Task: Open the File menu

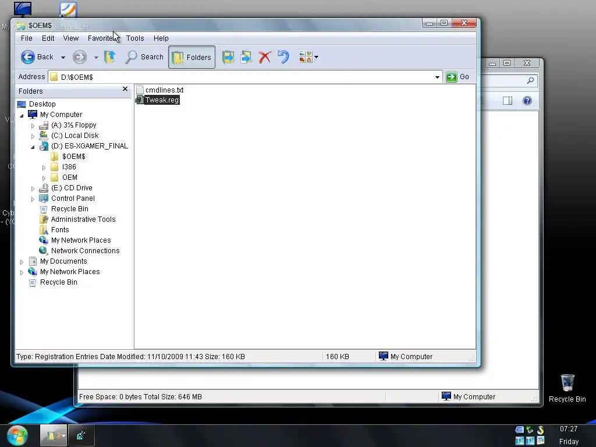Action: point(27,38)
